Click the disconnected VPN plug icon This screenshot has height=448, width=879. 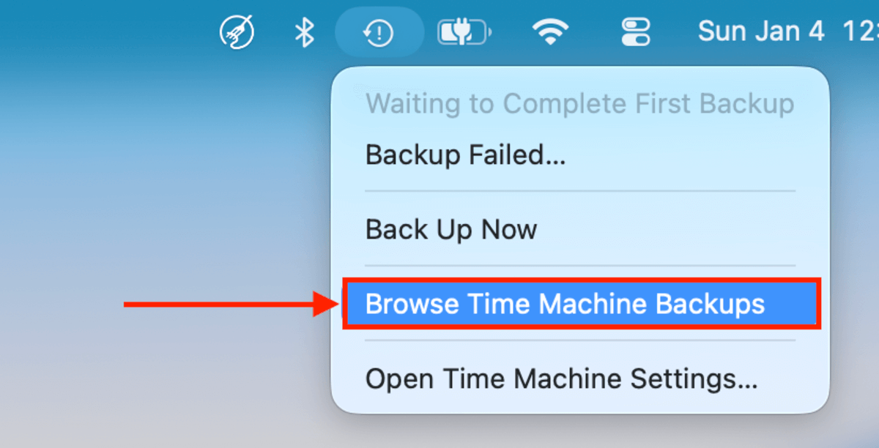tap(237, 31)
